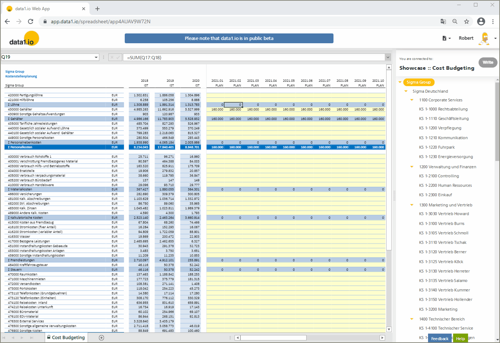This screenshot has height=343, width=500.
Task: Toggle the Write mode button
Action: click(x=488, y=62)
